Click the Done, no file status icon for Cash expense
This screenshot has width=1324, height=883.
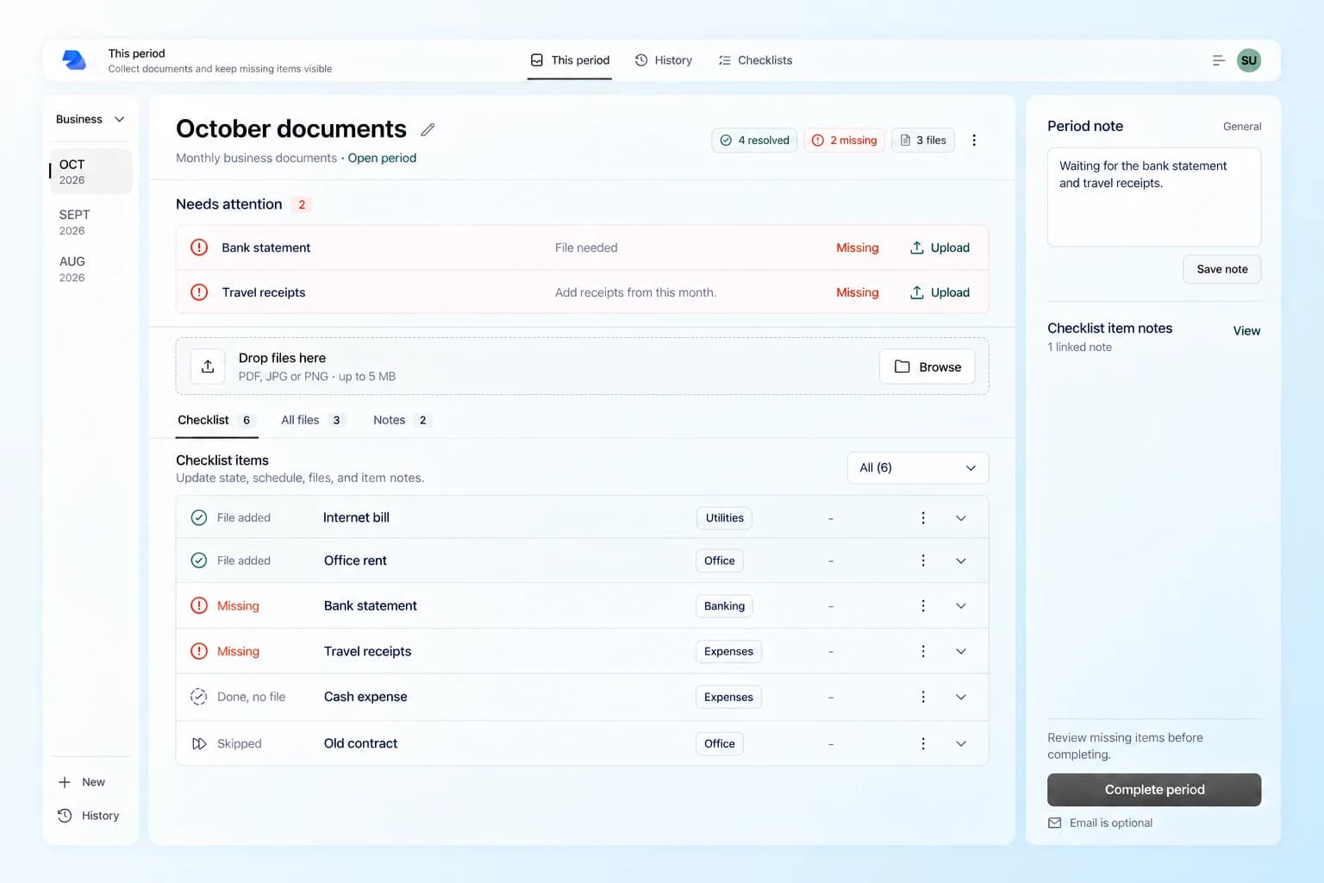199,697
